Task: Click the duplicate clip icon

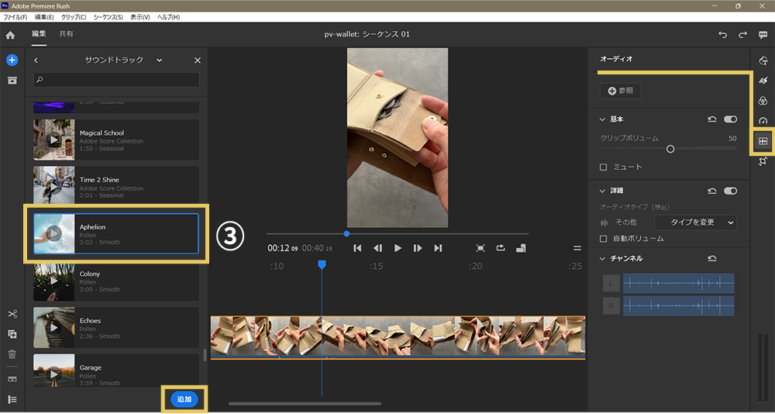Action: pyautogui.click(x=12, y=334)
